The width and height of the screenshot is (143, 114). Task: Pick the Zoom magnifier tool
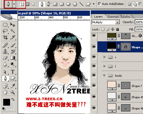point(13,92)
